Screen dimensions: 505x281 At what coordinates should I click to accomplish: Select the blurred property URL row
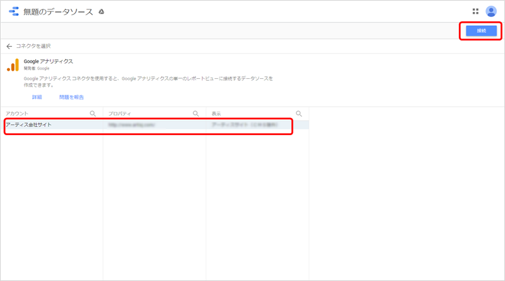pos(155,124)
